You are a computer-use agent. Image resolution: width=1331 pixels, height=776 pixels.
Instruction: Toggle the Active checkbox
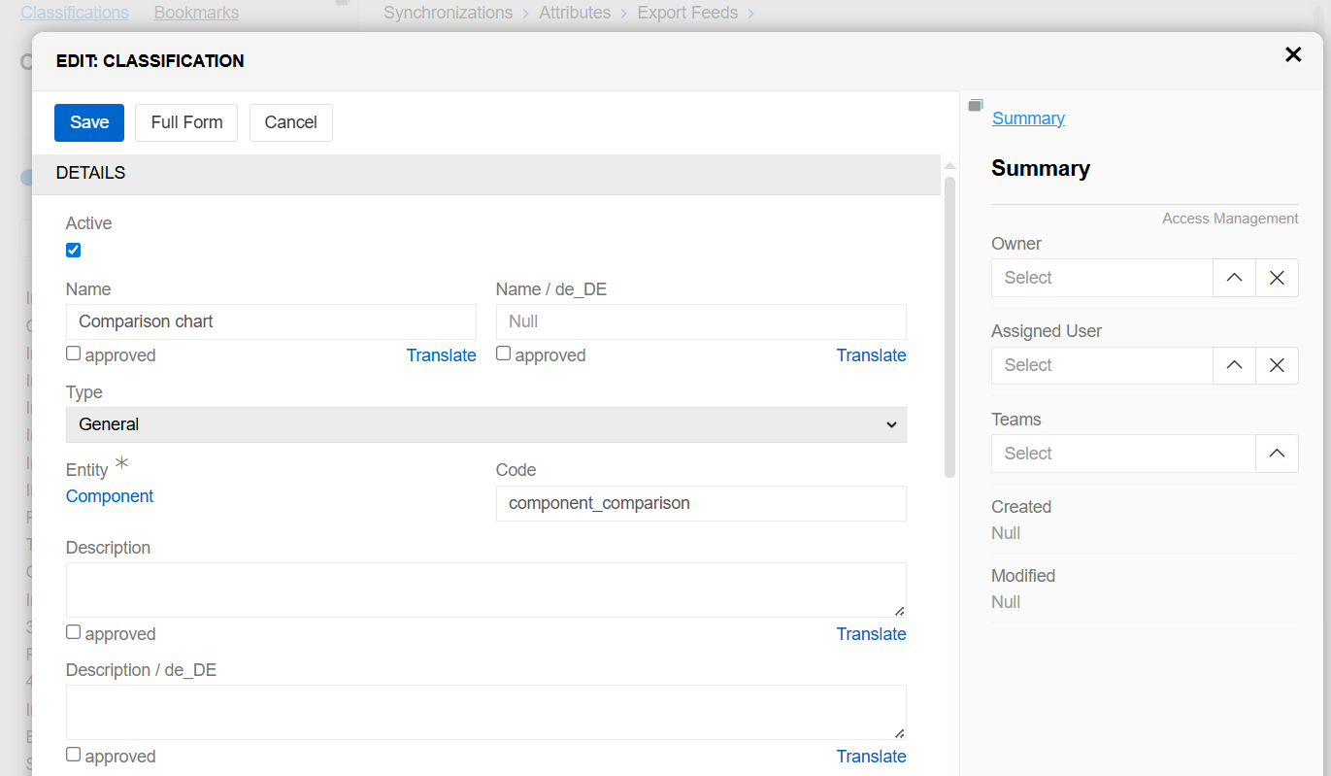[x=74, y=251]
